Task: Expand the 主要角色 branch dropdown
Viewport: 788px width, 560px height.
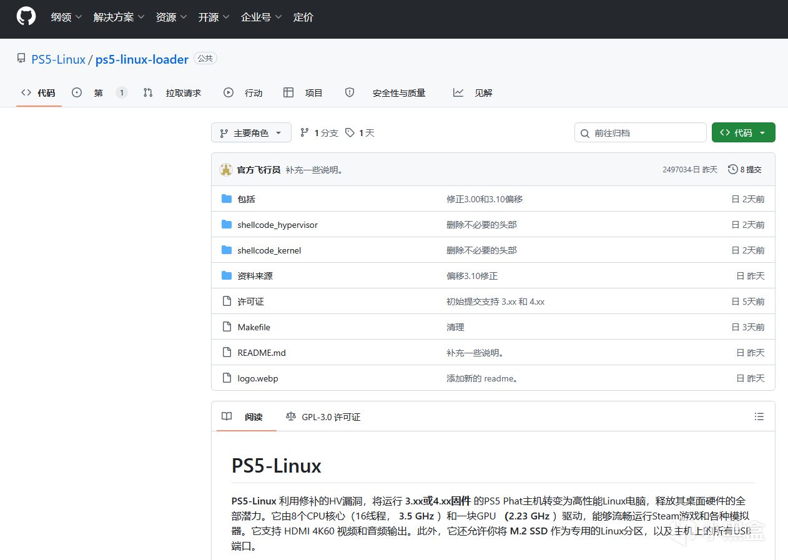Action: click(251, 132)
